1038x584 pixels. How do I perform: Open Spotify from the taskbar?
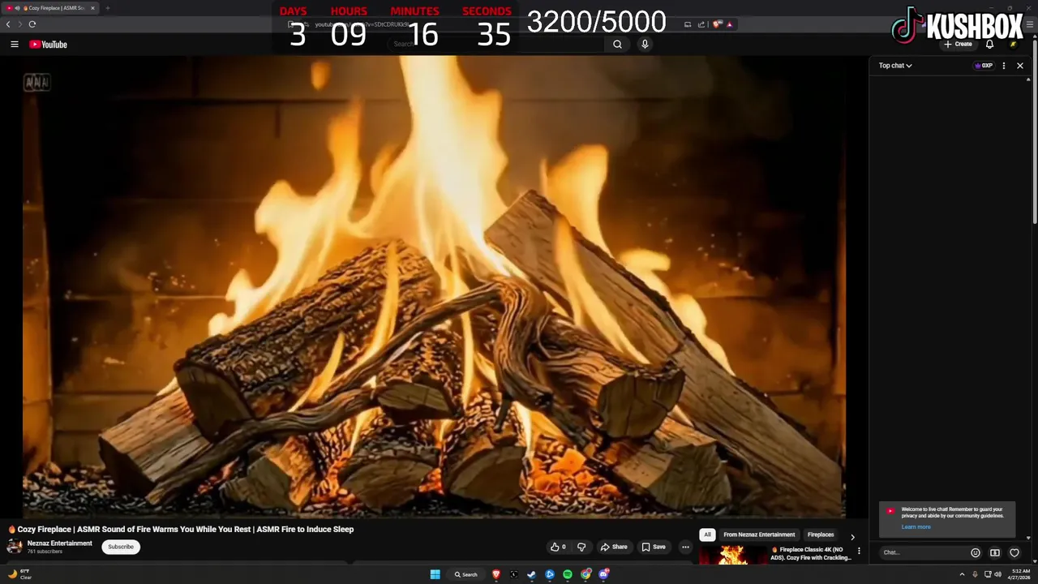tap(568, 574)
